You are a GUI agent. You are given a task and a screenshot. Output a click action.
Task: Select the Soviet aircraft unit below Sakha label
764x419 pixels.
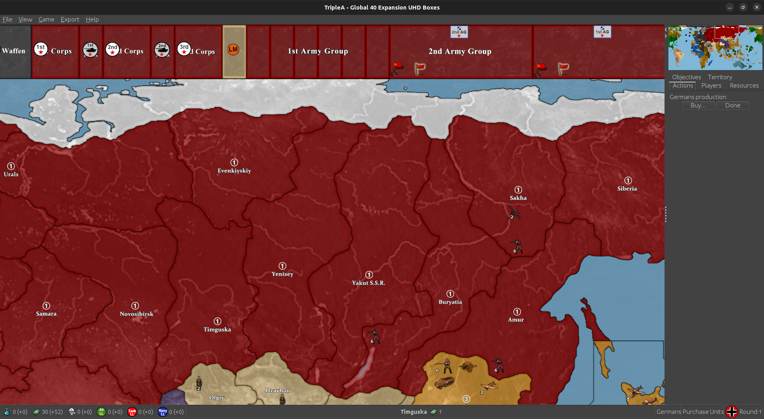point(515,212)
